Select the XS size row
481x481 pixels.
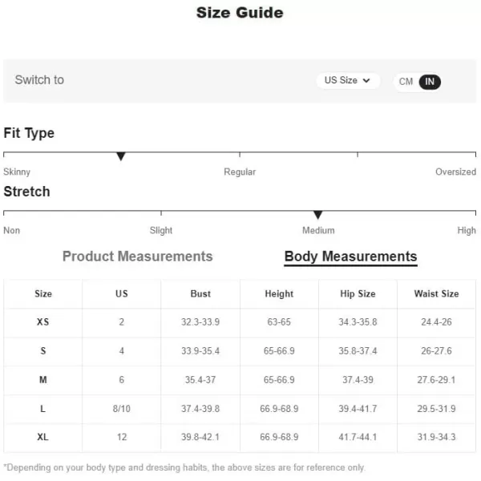(x=240, y=322)
